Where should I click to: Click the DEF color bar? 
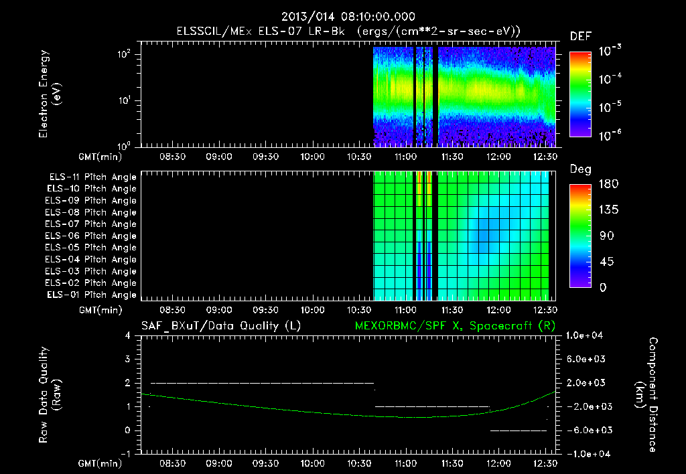[580, 94]
